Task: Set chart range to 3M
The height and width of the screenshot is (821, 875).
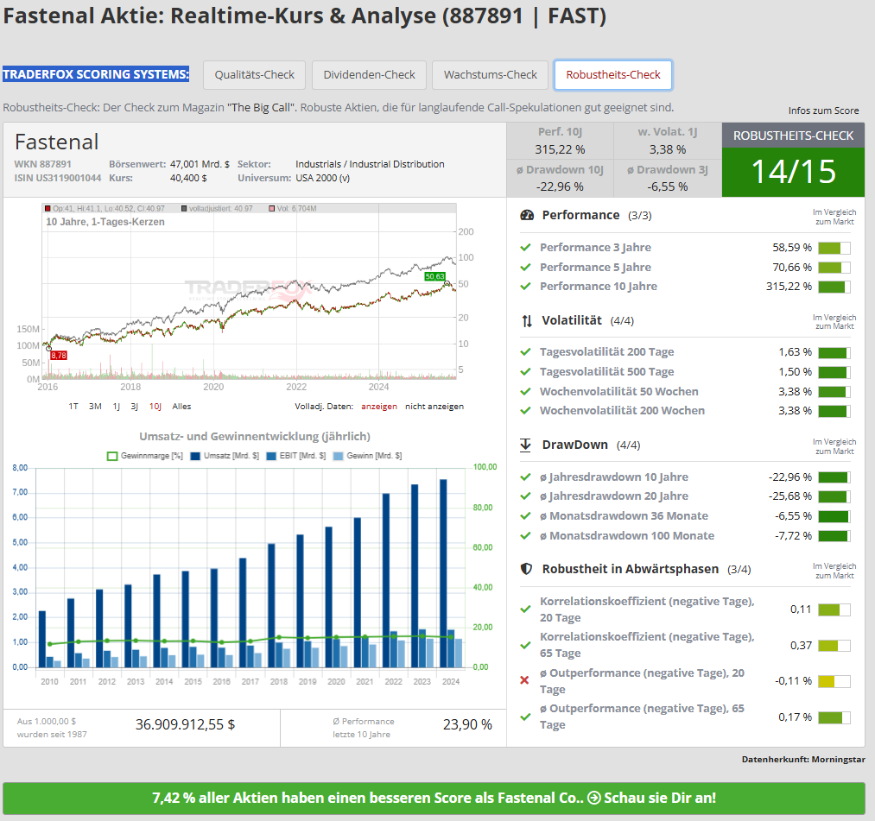Action: [95, 406]
